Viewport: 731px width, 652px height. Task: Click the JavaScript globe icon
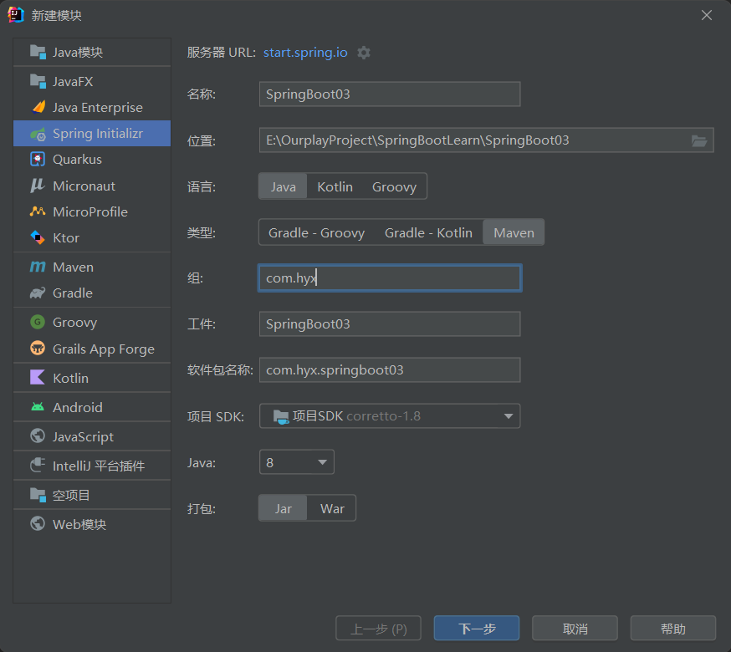pyautogui.click(x=38, y=436)
